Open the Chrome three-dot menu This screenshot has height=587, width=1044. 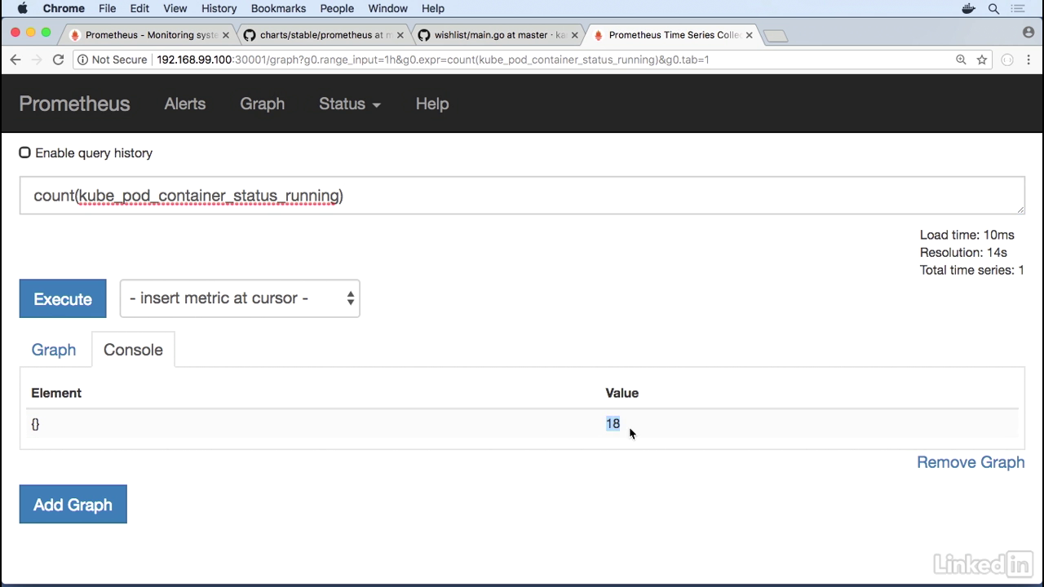pyautogui.click(x=1029, y=60)
